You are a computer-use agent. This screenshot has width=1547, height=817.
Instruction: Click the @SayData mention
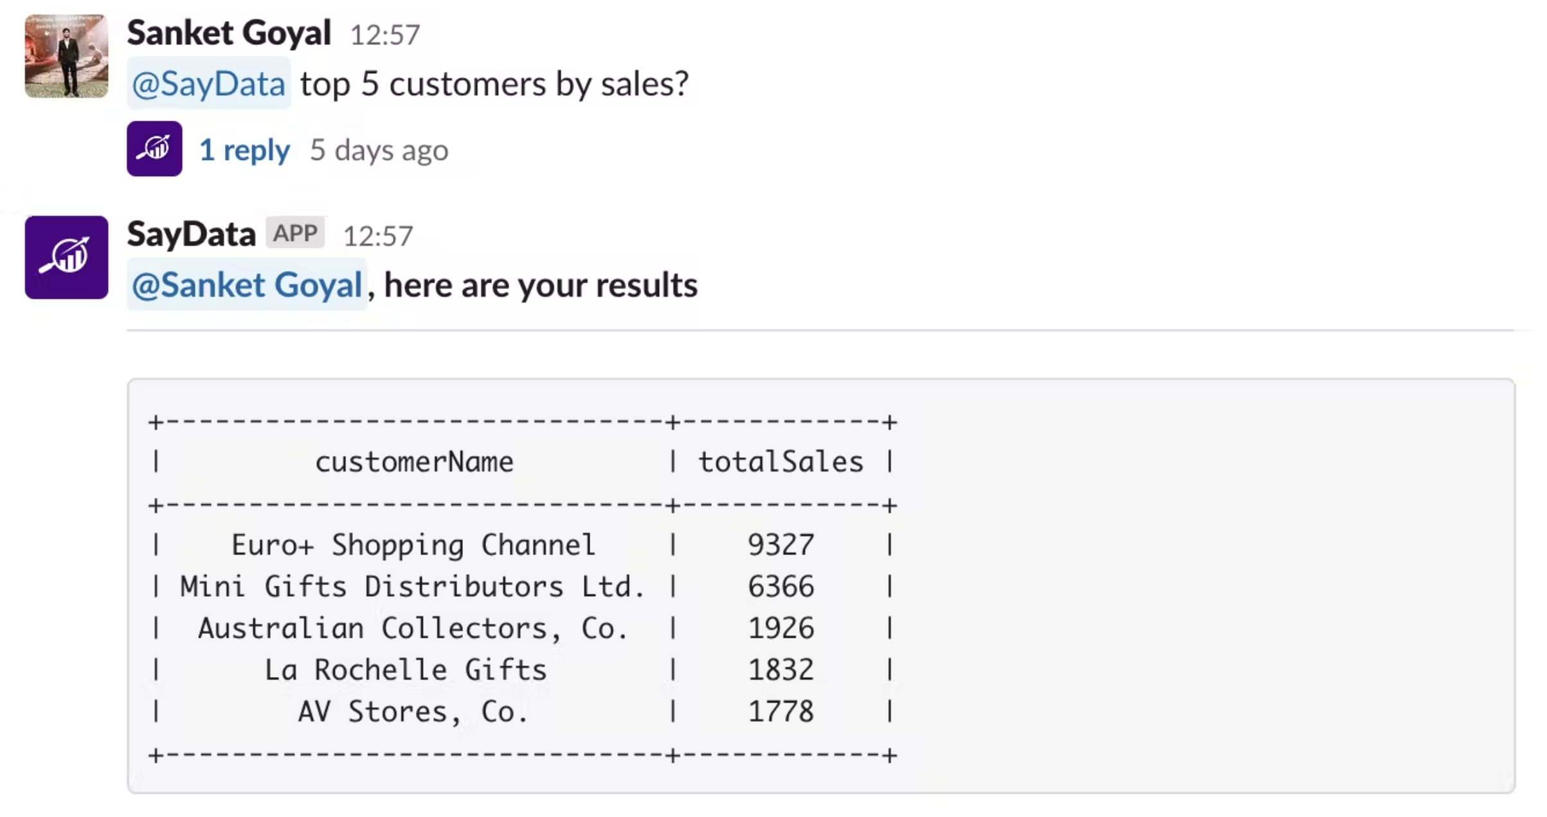point(208,84)
